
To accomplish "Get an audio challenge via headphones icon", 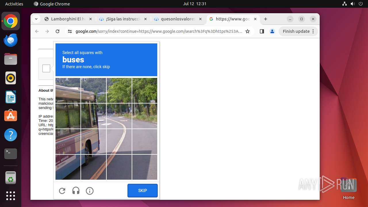I will [76, 191].
